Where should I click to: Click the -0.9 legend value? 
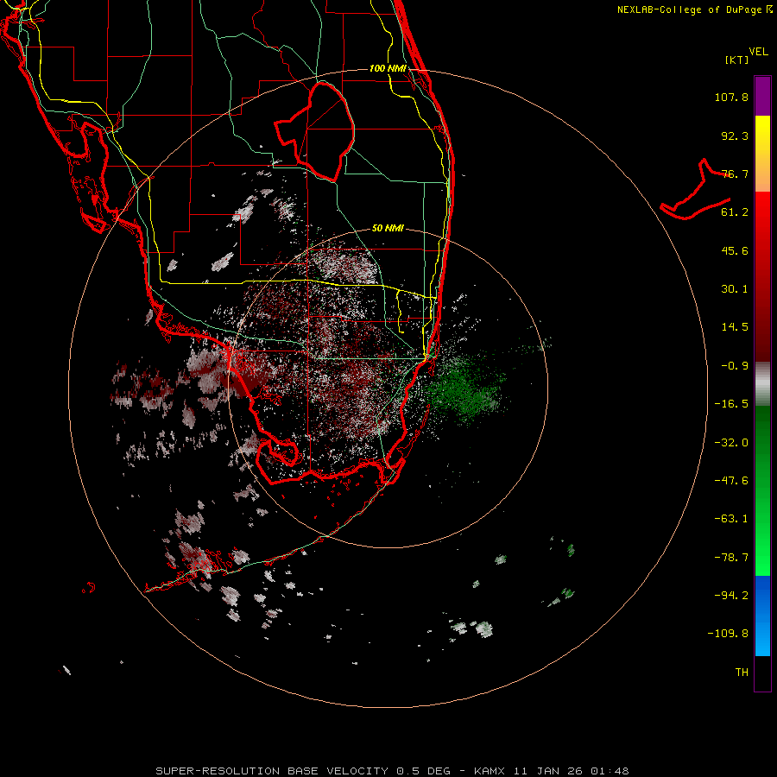[735, 366]
